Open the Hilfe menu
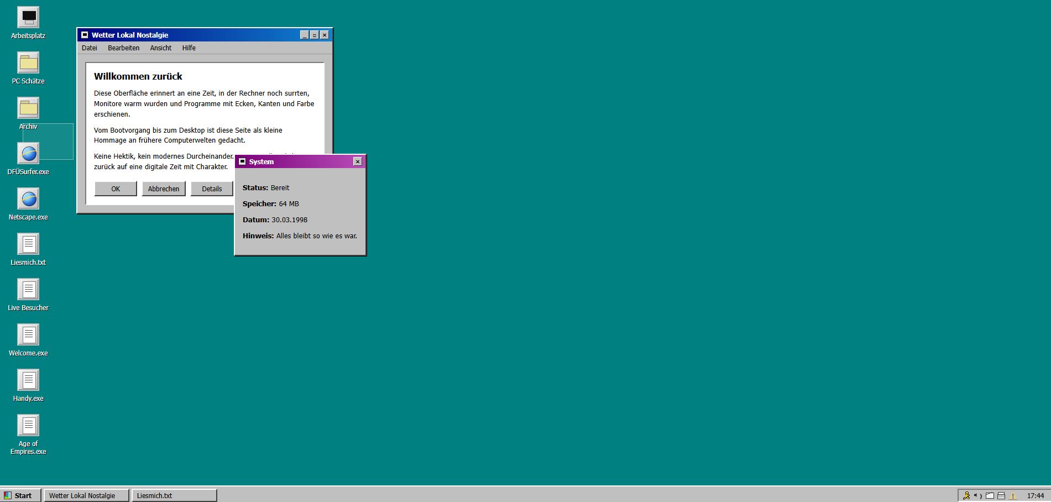Image resolution: width=1051 pixels, height=502 pixels. [189, 48]
